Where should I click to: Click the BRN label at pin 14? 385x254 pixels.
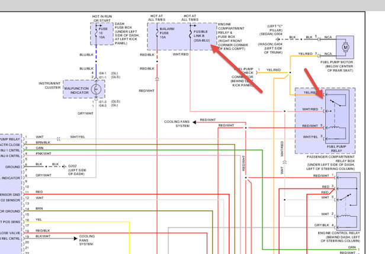tap(39, 209)
